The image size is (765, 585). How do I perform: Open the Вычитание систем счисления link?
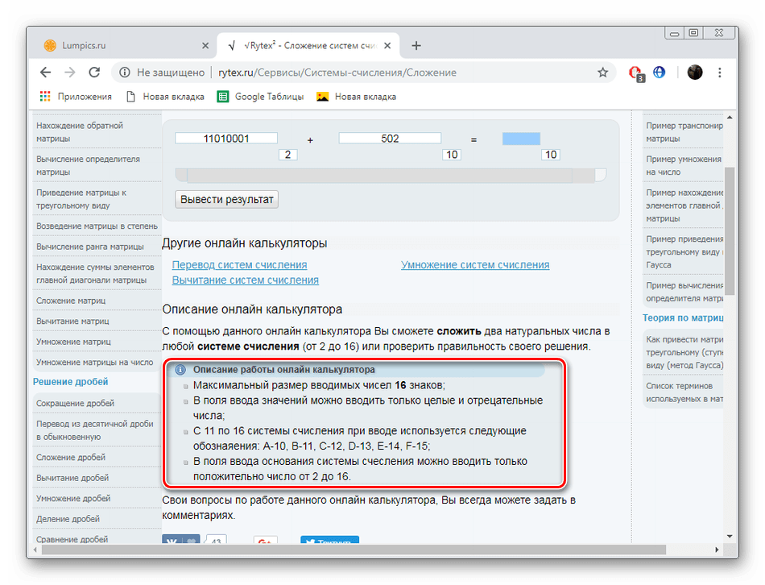(246, 280)
